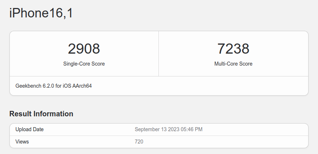Click the day number 13 in upload date
Image resolution: width=318 pixels, height=154 pixels.
(164, 129)
